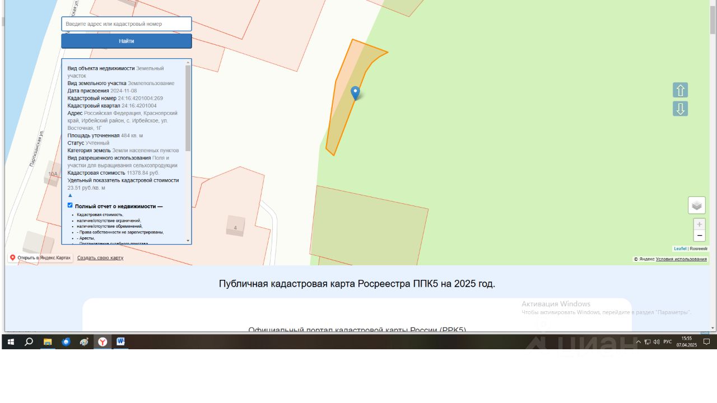Click the info panel scrollbar thumb
Image resolution: width=717 pixels, height=403 pixels.
(x=188, y=107)
